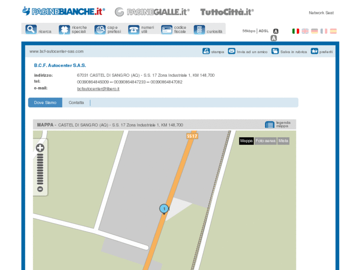Click the phone number 00390864847082
361x270 pixels.
click(x=166, y=82)
